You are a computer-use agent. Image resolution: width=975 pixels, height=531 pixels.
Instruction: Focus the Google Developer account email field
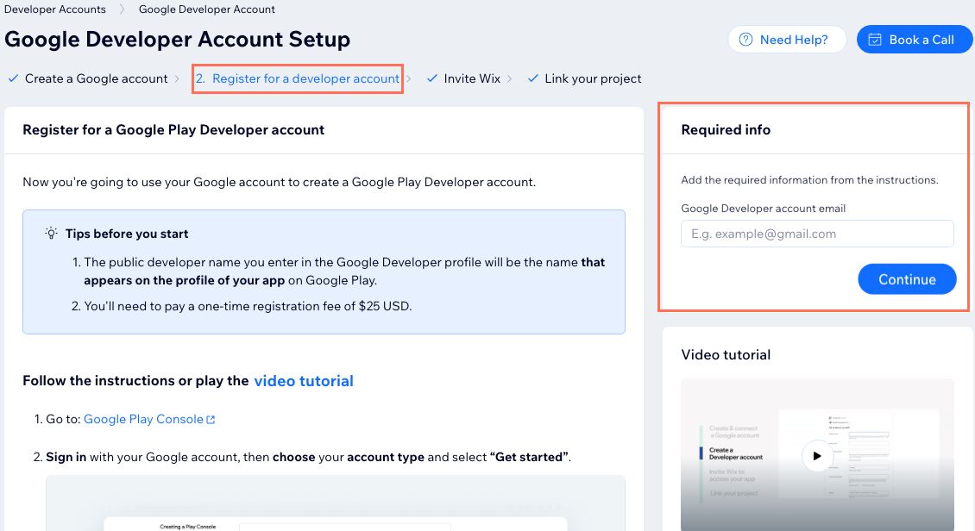[x=817, y=234]
